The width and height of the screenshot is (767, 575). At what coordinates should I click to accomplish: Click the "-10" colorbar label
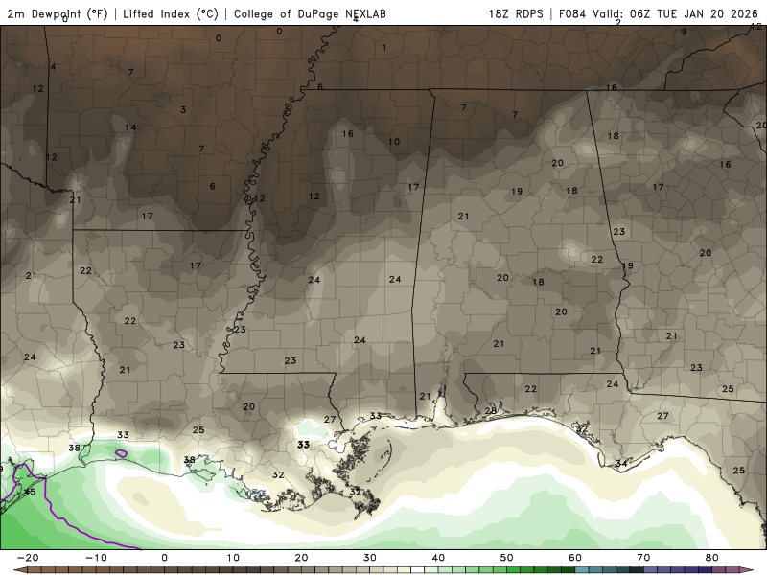click(x=96, y=558)
